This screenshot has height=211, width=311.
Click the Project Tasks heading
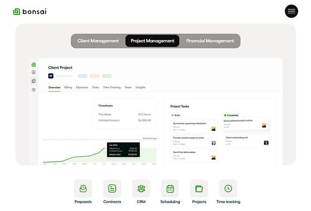180,106
